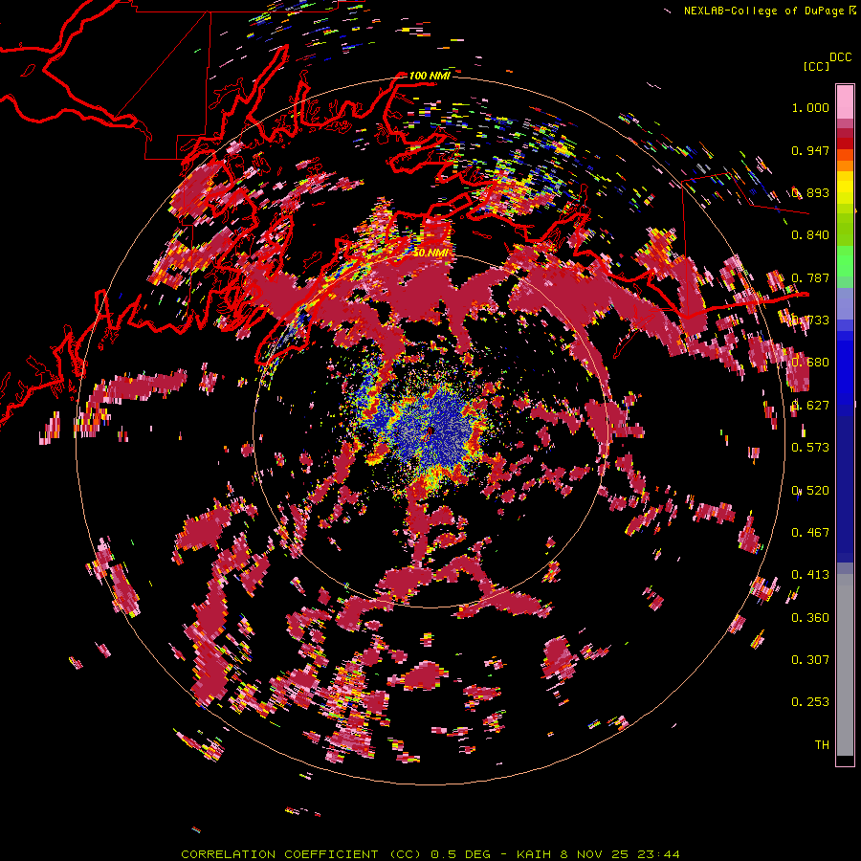
Task: Select the 0.733 legend value
Action: coord(810,320)
